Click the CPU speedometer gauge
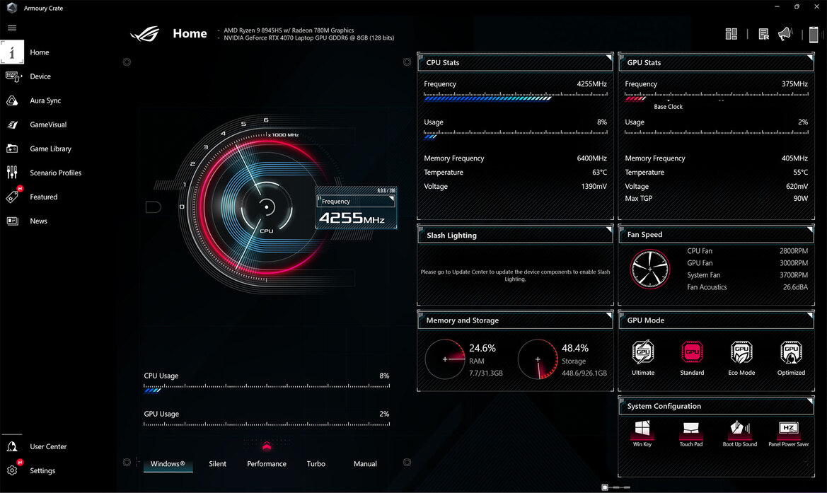Screen dimensions: 827x493 pyautogui.click(x=266, y=207)
